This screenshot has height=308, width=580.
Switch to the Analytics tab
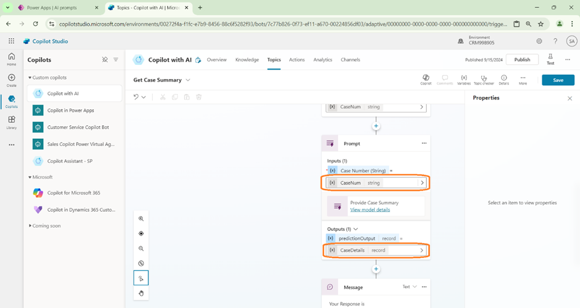click(x=322, y=60)
